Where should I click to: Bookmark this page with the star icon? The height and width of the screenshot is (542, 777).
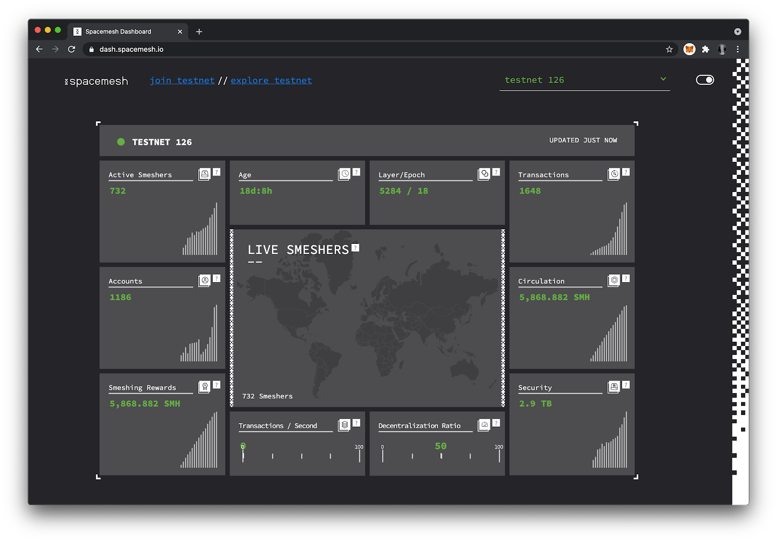coord(669,49)
